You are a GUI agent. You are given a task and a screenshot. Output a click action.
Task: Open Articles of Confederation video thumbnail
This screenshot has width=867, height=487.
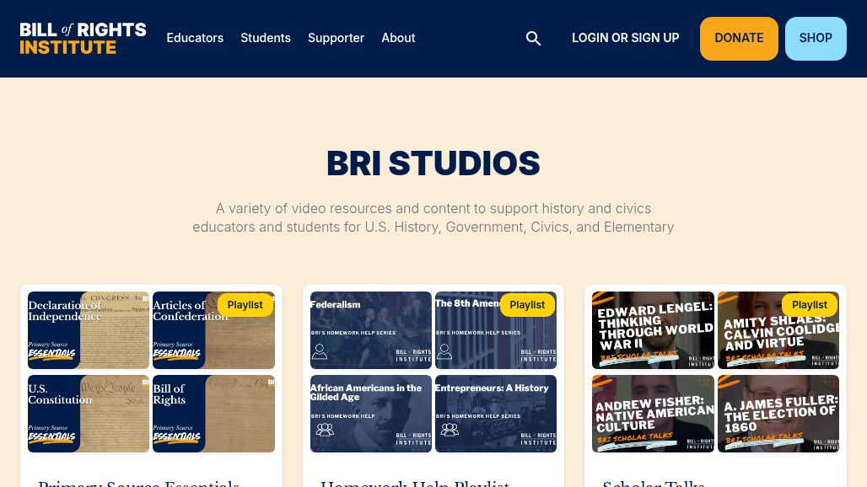pos(213,330)
